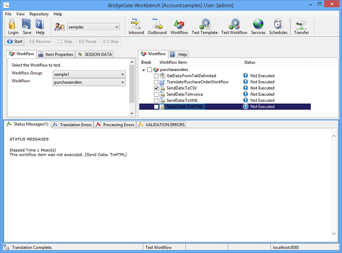
Task: Open the File menu
Action: point(8,14)
